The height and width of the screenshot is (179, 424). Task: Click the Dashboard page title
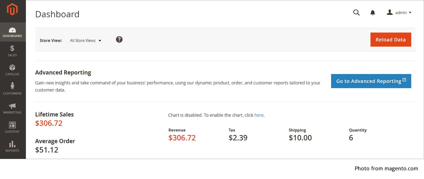point(57,14)
